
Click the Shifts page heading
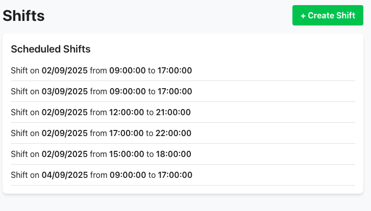(x=23, y=16)
